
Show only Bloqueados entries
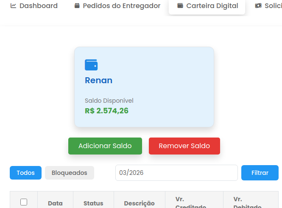click(70, 173)
